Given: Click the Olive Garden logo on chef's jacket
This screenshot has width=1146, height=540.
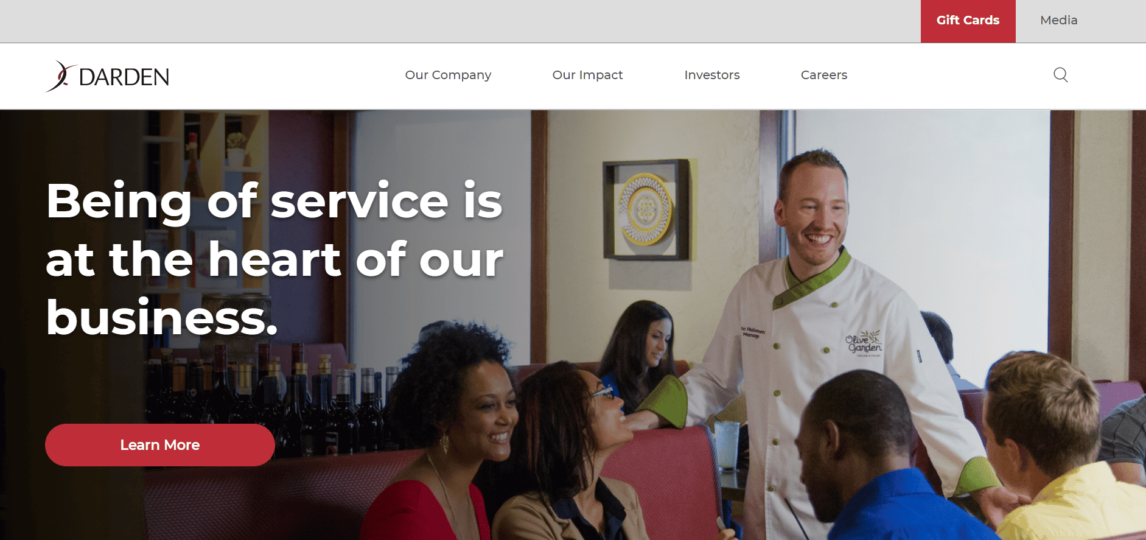Looking at the screenshot, I should click(863, 343).
